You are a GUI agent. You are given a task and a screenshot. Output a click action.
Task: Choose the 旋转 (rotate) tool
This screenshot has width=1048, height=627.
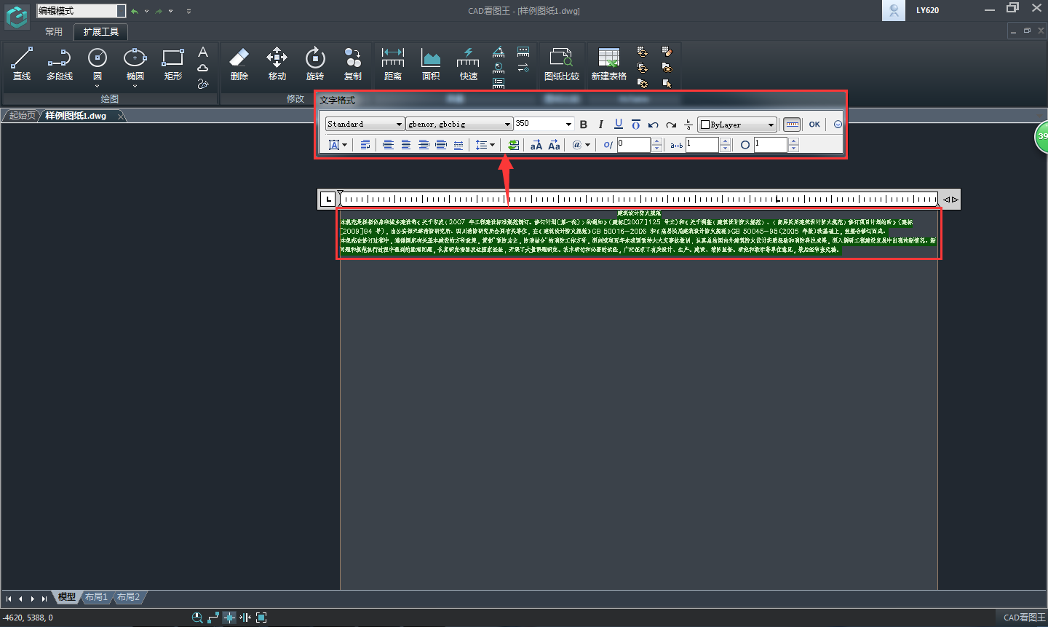(x=314, y=63)
